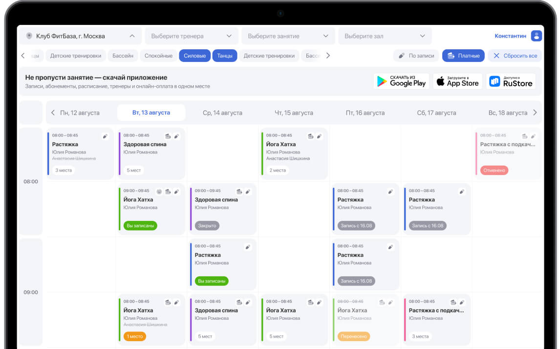Screen dimensions: 560x349
Task: Click the 'Перенесено' badge on the Йога Хатха card
Action: point(354,336)
